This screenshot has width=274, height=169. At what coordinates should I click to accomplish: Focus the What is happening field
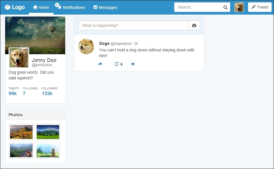pos(134,25)
